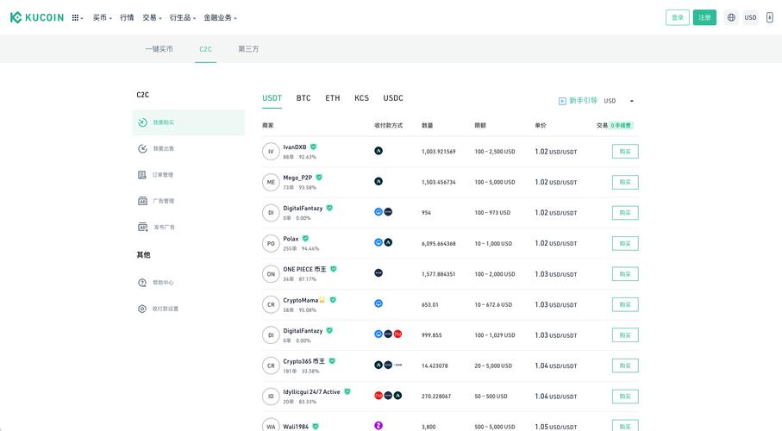Select the KCS coin tab
Screen dimensions: 782x431
pyautogui.click(x=361, y=98)
